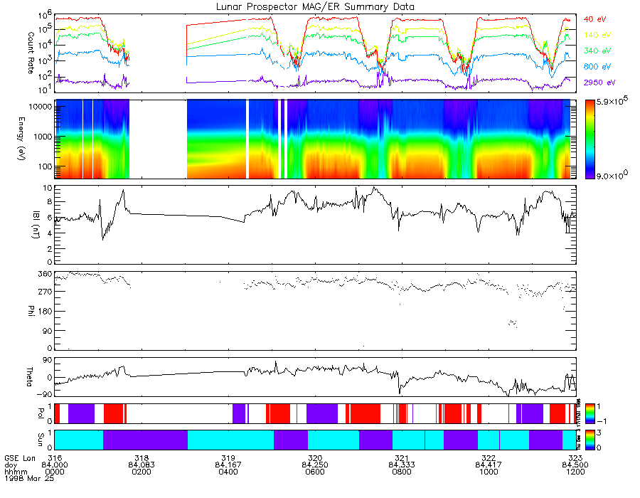Click the 0200 time tick label
Screen dimensions: 640x498
[142, 472]
